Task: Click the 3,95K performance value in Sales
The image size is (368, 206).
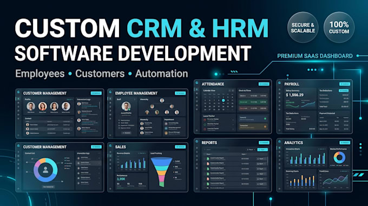Action: click(x=121, y=179)
